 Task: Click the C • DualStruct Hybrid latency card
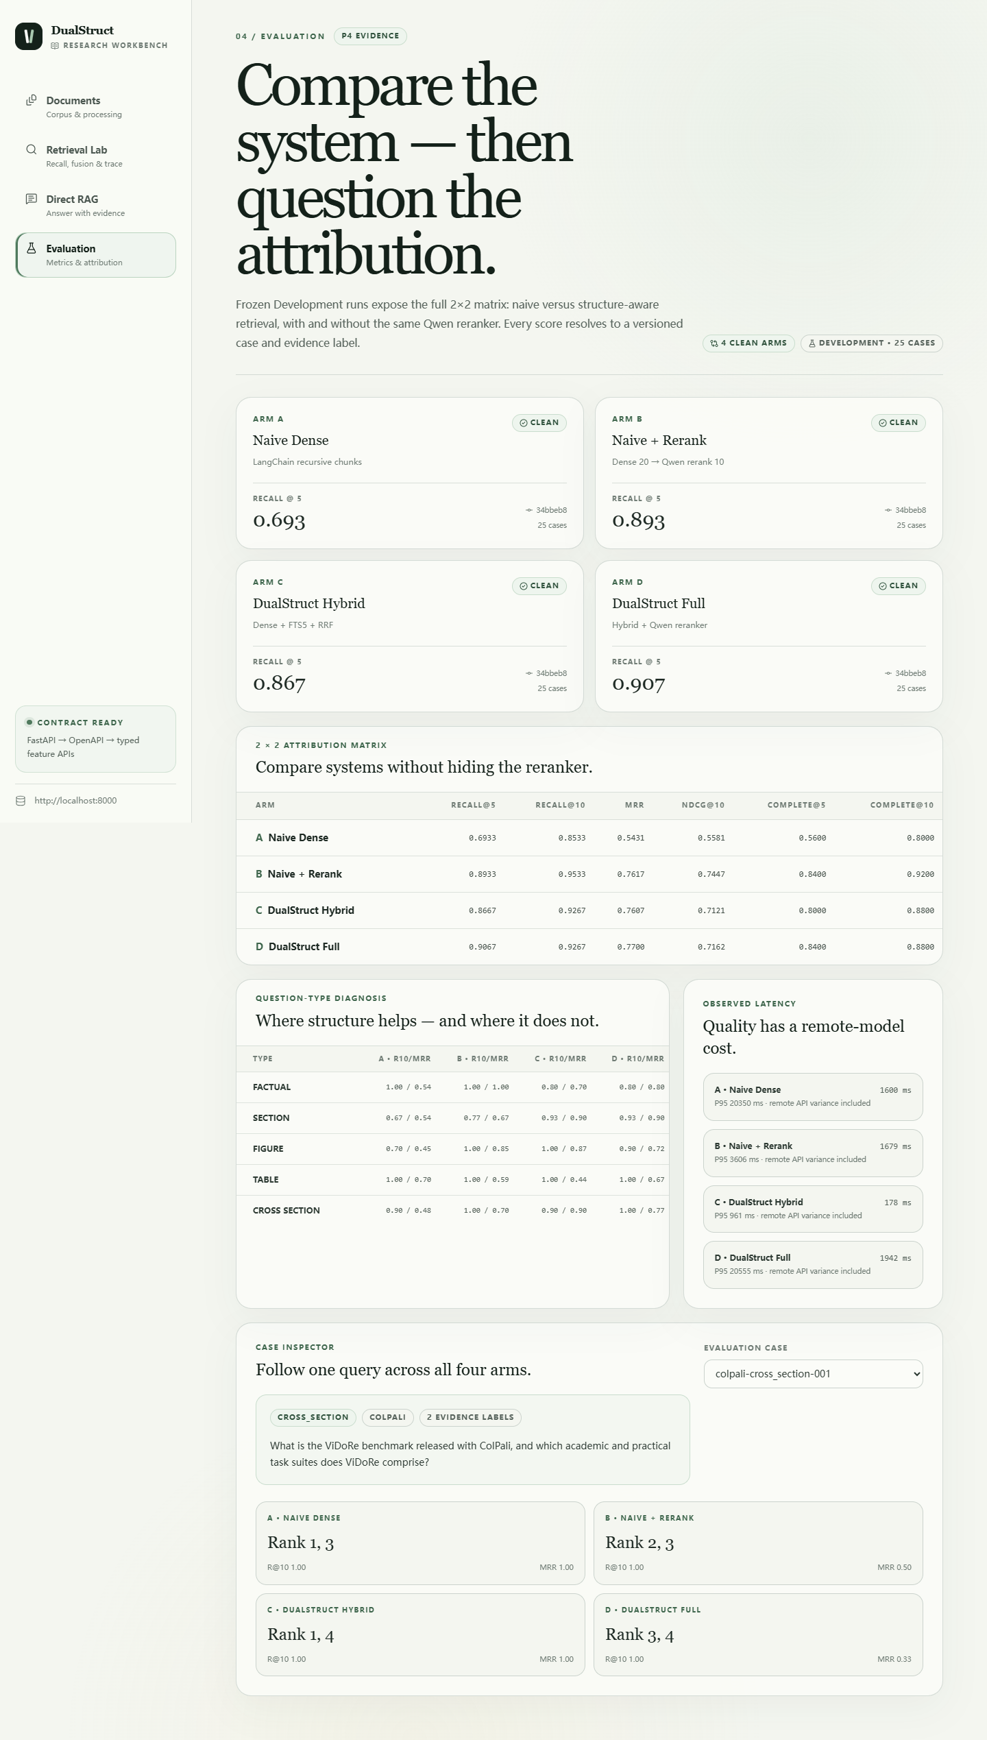(813, 1209)
